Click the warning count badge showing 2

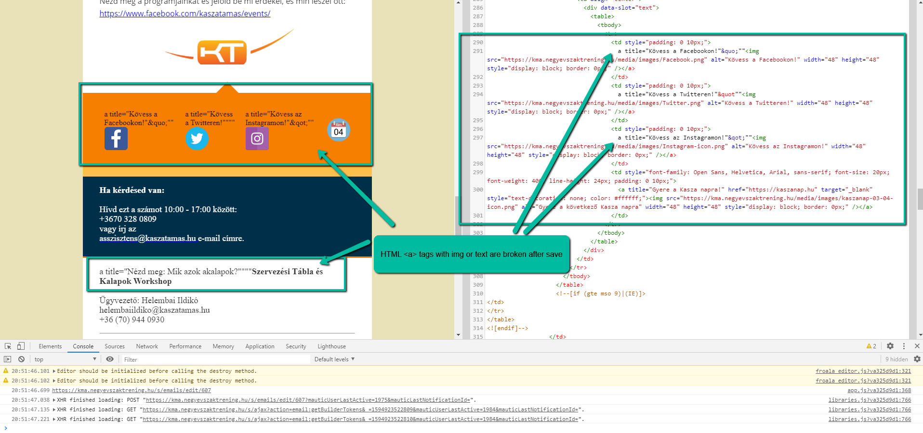tap(871, 346)
